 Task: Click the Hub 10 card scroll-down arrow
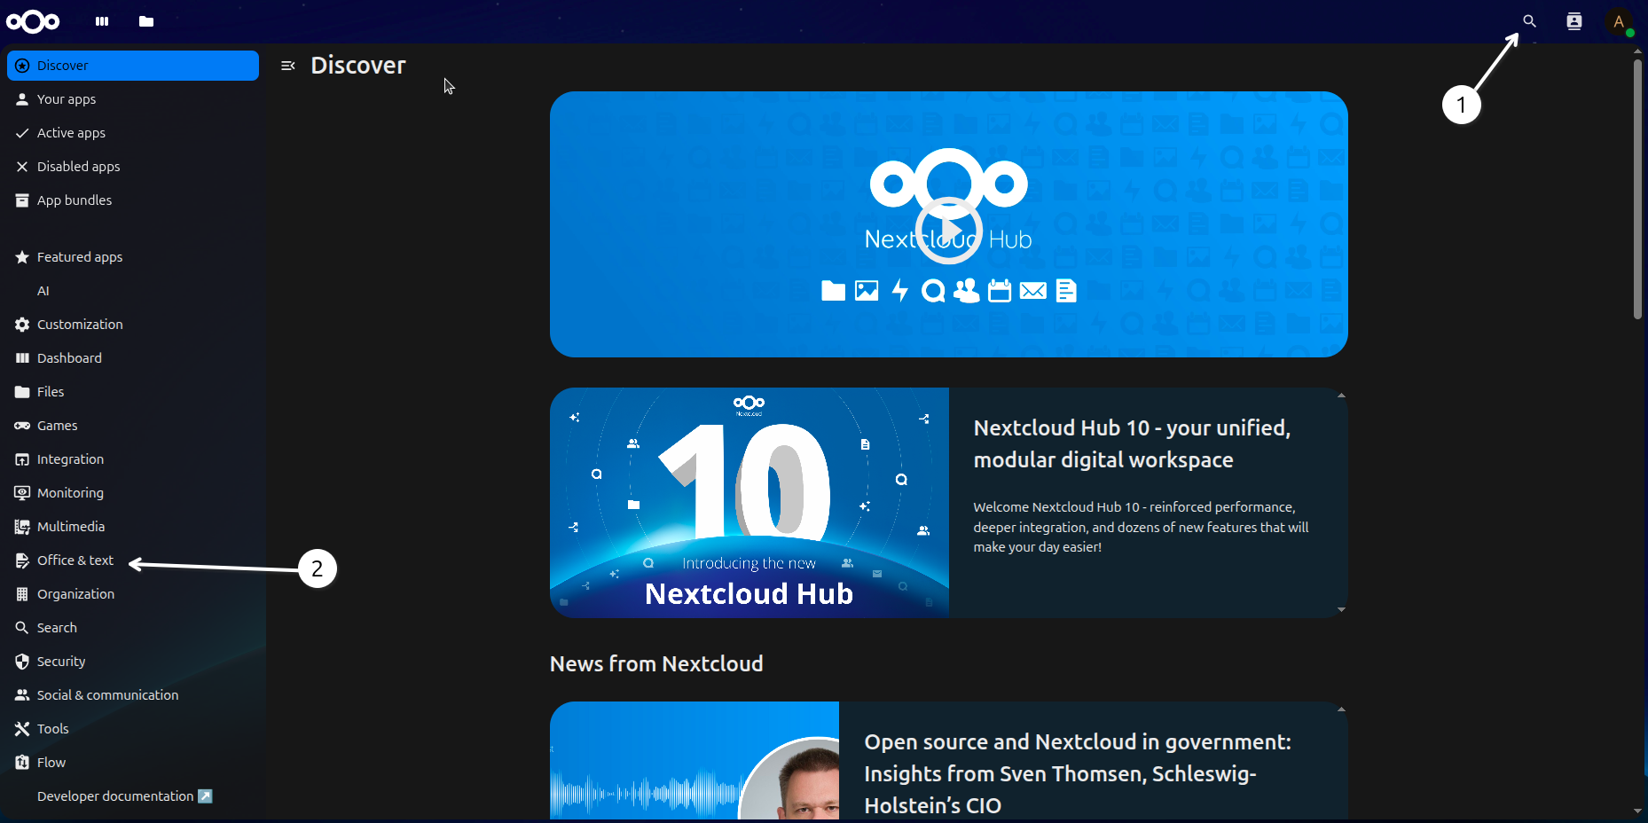1341,609
